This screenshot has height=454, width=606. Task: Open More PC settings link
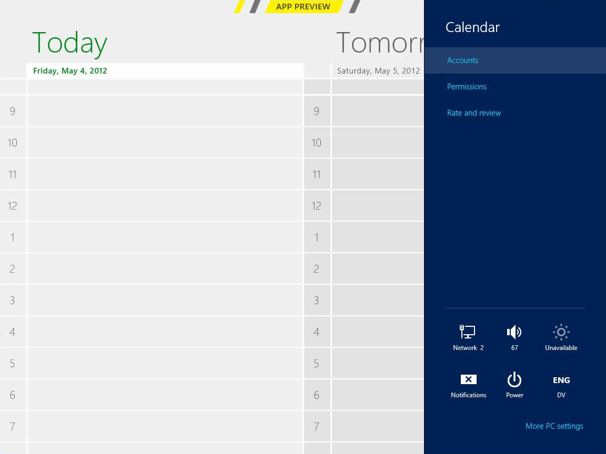click(x=554, y=426)
